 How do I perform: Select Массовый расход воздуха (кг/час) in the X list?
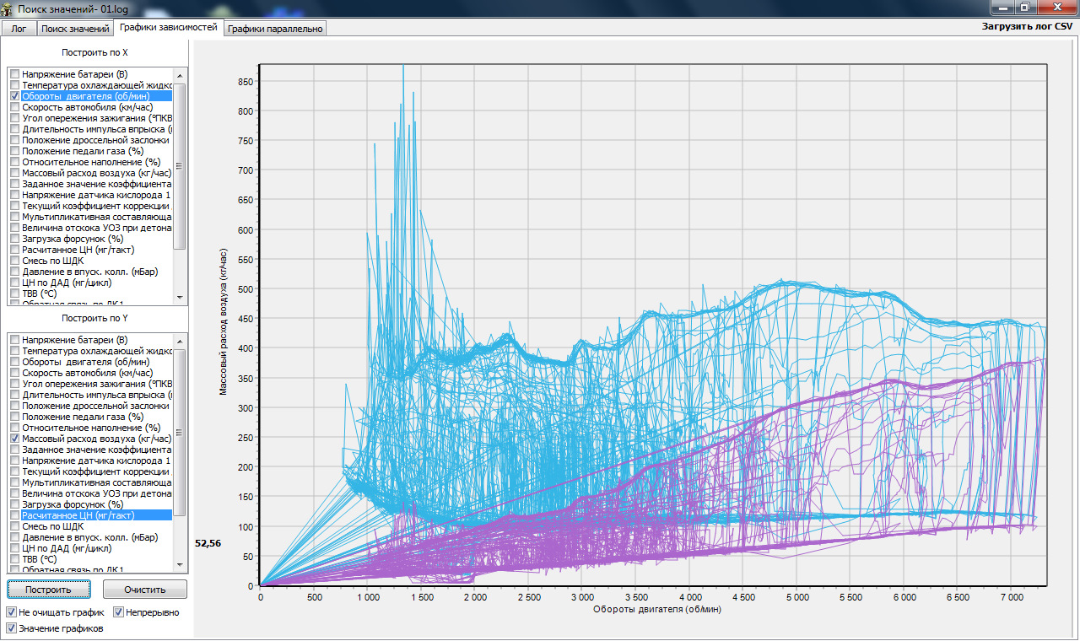96,173
